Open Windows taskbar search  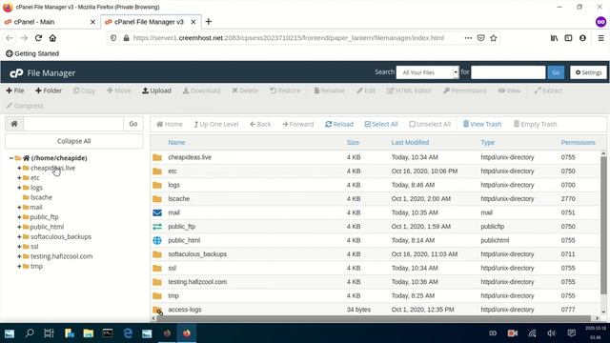(x=30, y=333)
